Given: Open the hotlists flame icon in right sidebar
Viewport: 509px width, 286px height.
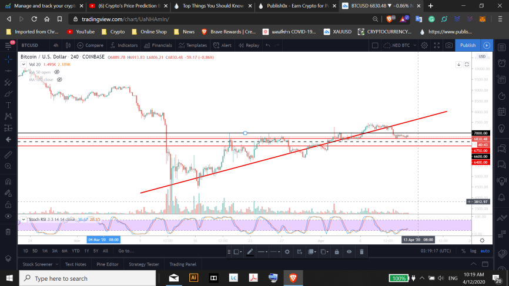Looking at the screenshot, I should tap(501, 96).
